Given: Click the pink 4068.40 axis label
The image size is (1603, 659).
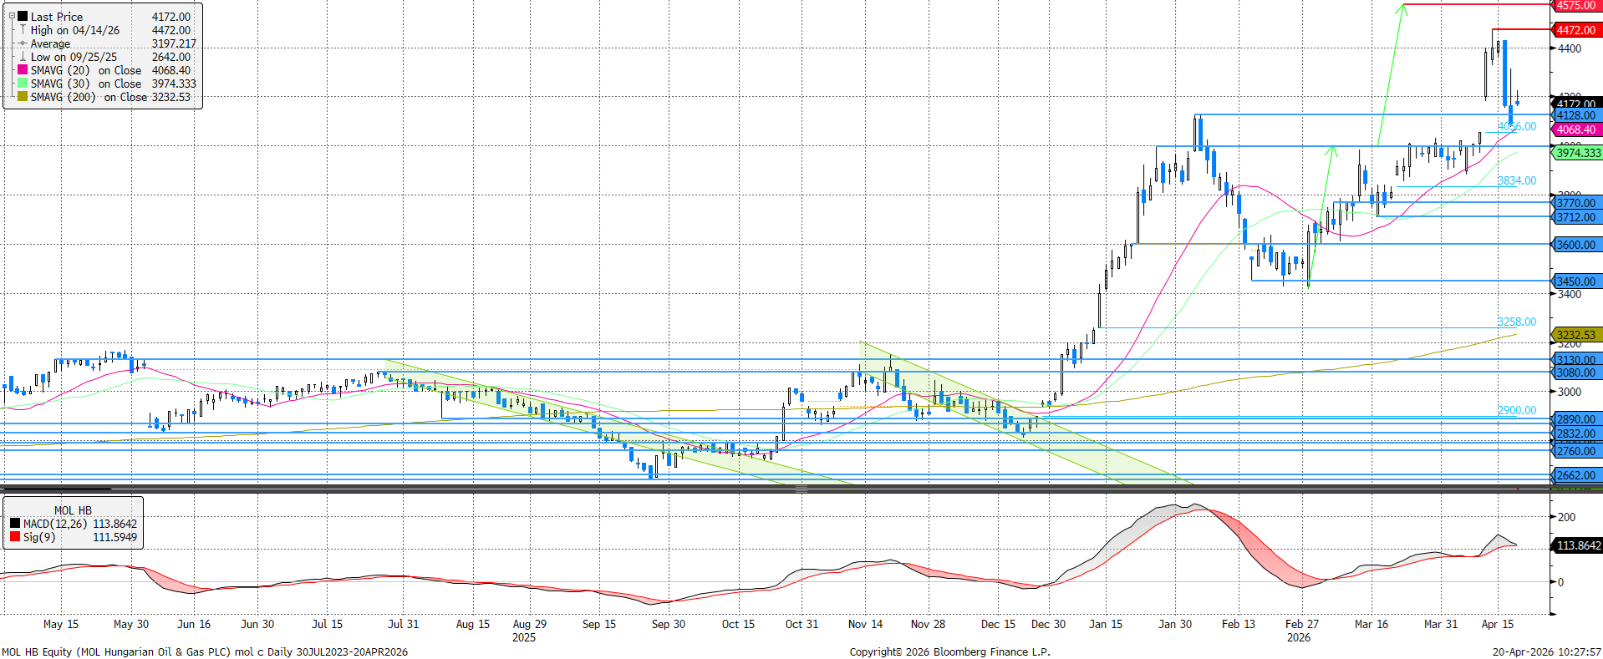Looking at the screenshot, I should [1575, 129].
